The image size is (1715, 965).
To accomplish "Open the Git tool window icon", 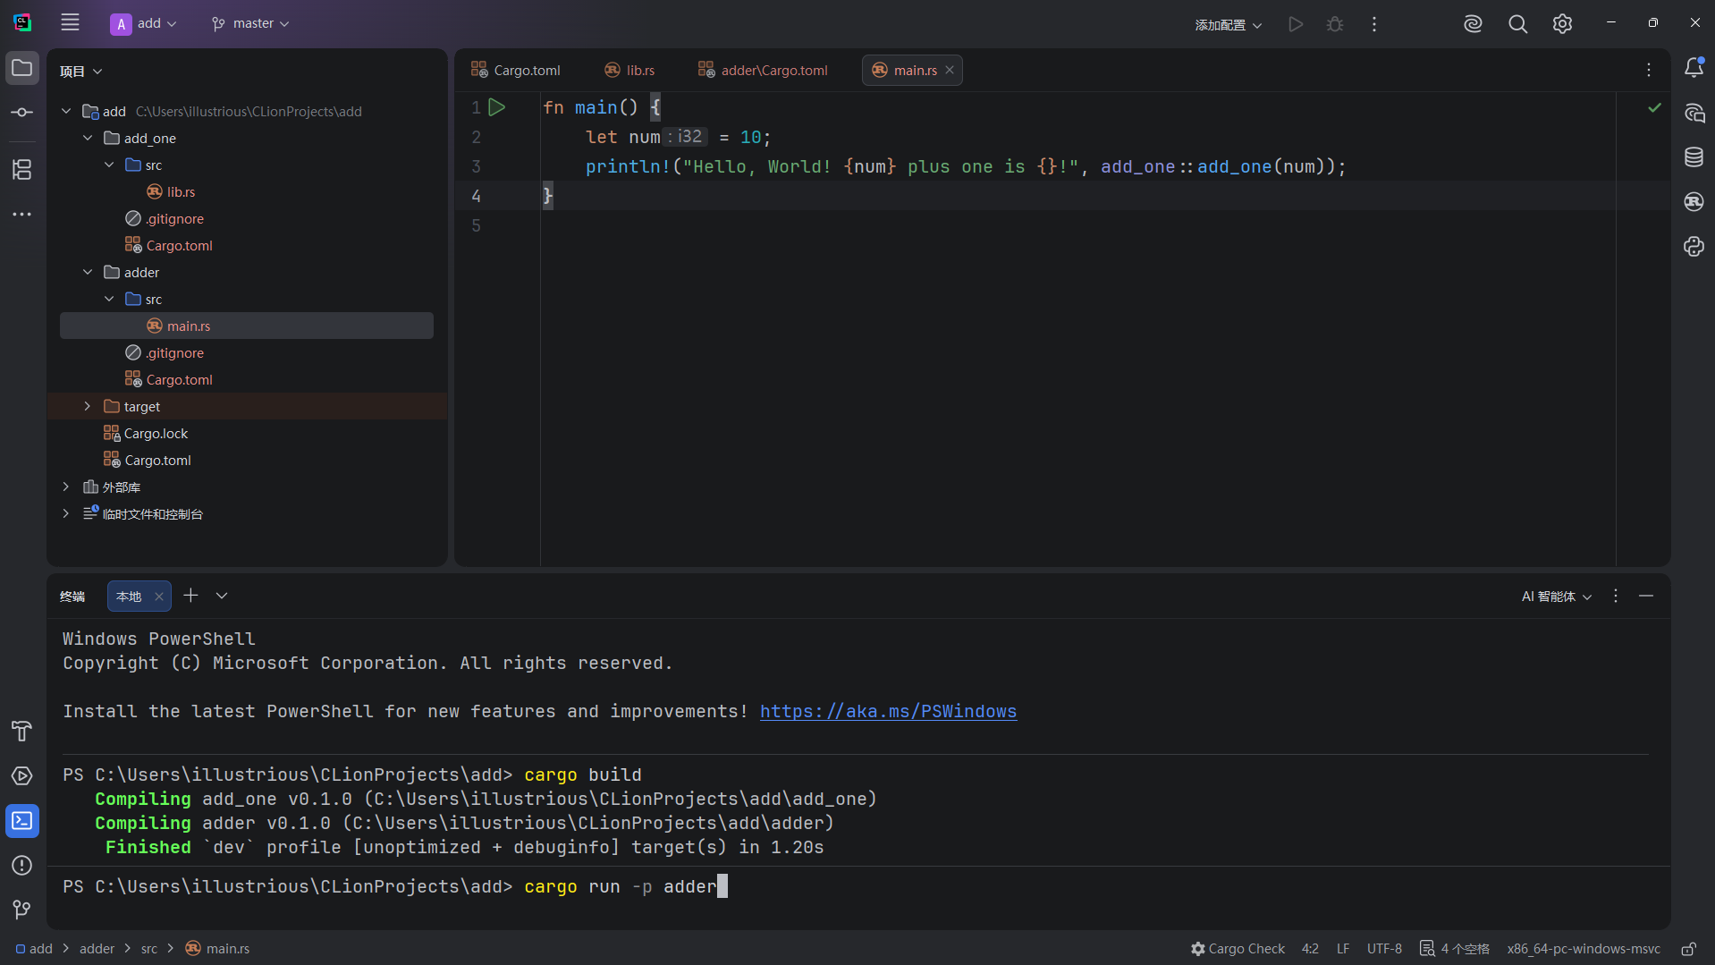I will click(x=22, y=910).
